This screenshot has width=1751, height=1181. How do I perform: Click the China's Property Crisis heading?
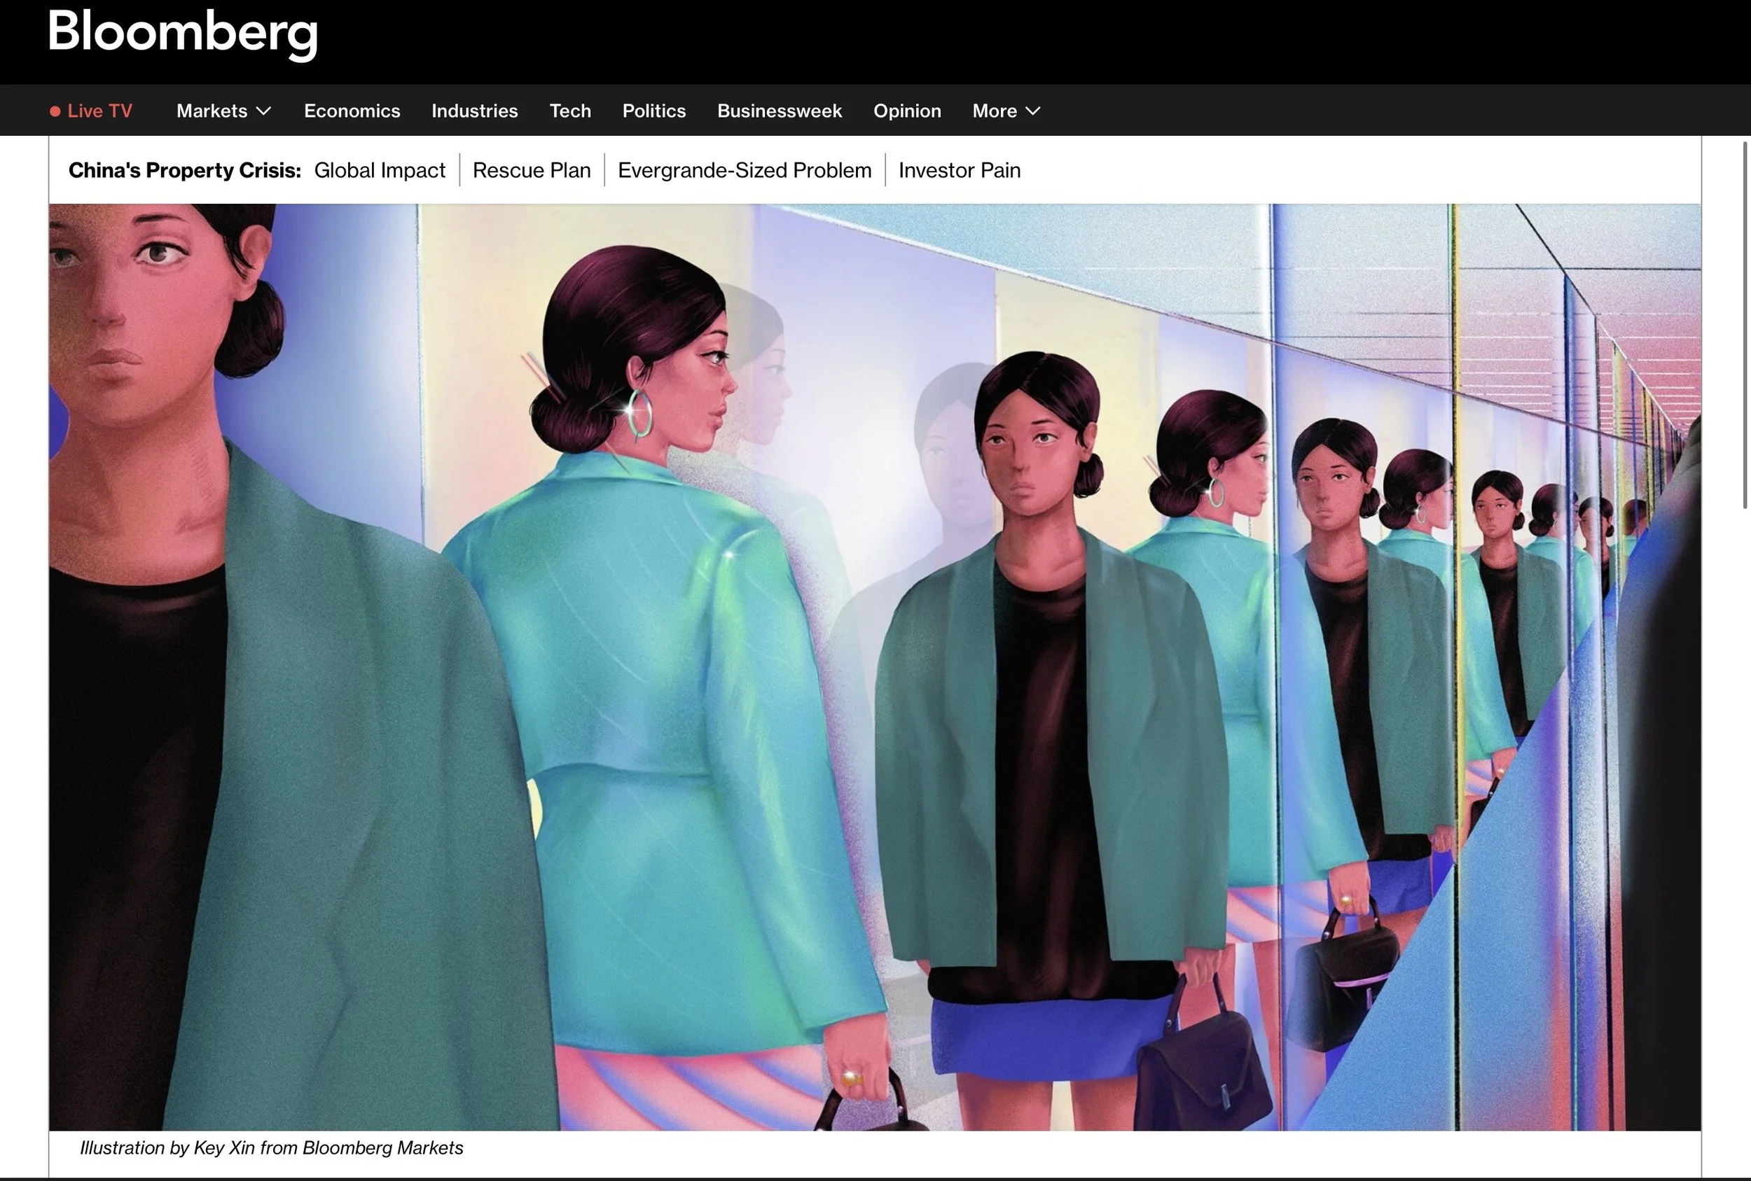pos(185,170)
